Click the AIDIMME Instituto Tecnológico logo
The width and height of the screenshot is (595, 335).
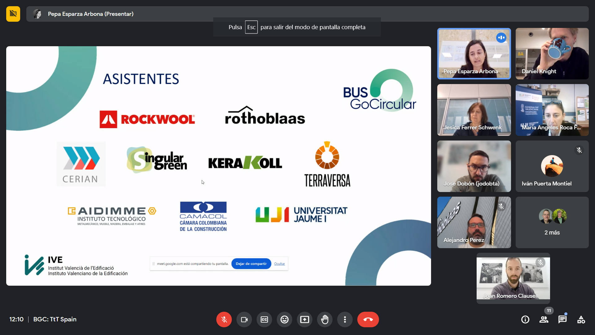point(112,216)
